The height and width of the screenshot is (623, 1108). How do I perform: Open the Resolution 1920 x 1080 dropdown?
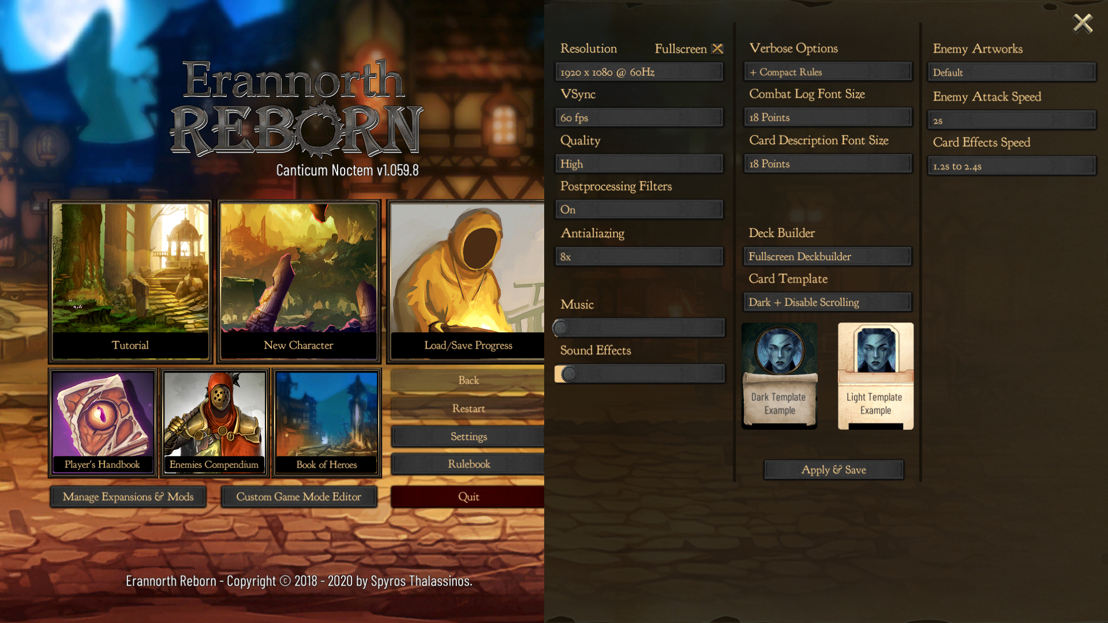point(639,72)
